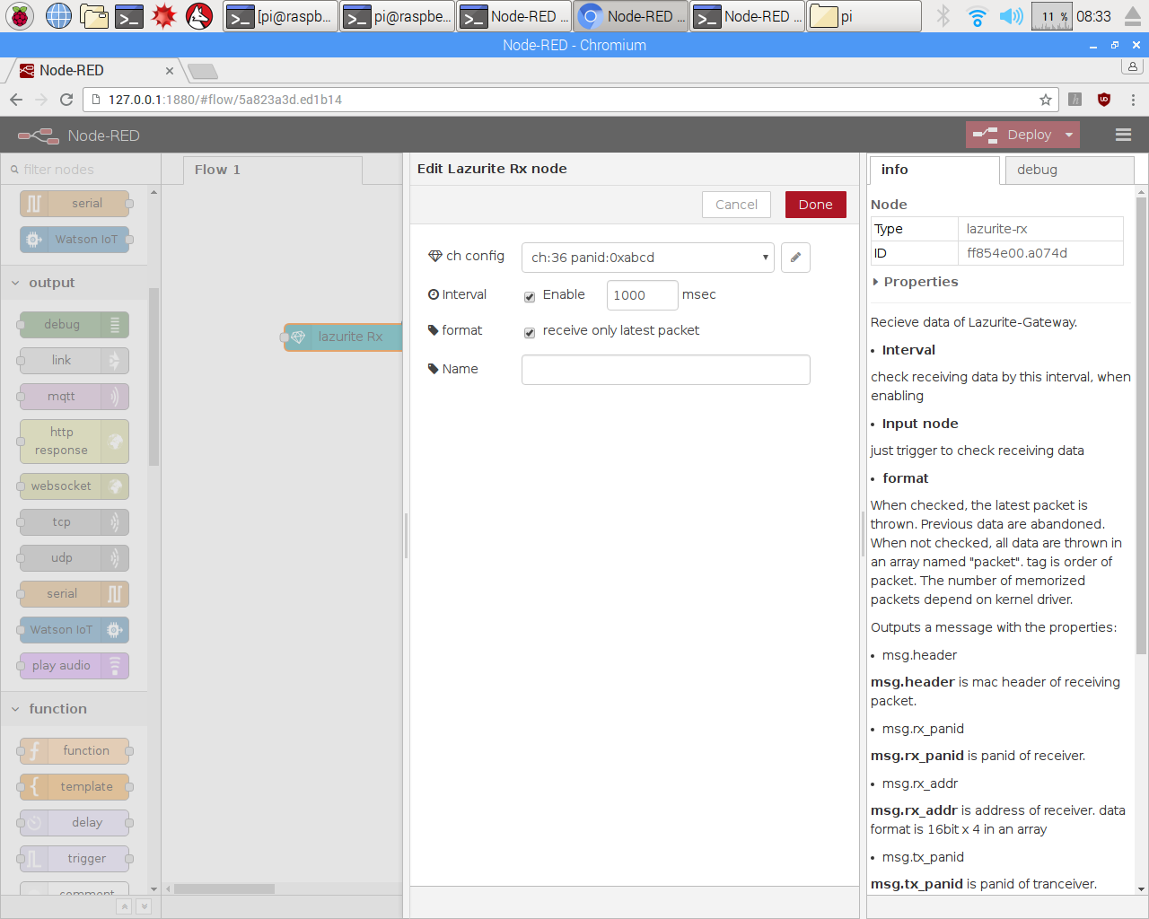Viewport: 1149px width, 919px height.
Task: Click the volume speaker icon
Action: tap(1011, 15)
